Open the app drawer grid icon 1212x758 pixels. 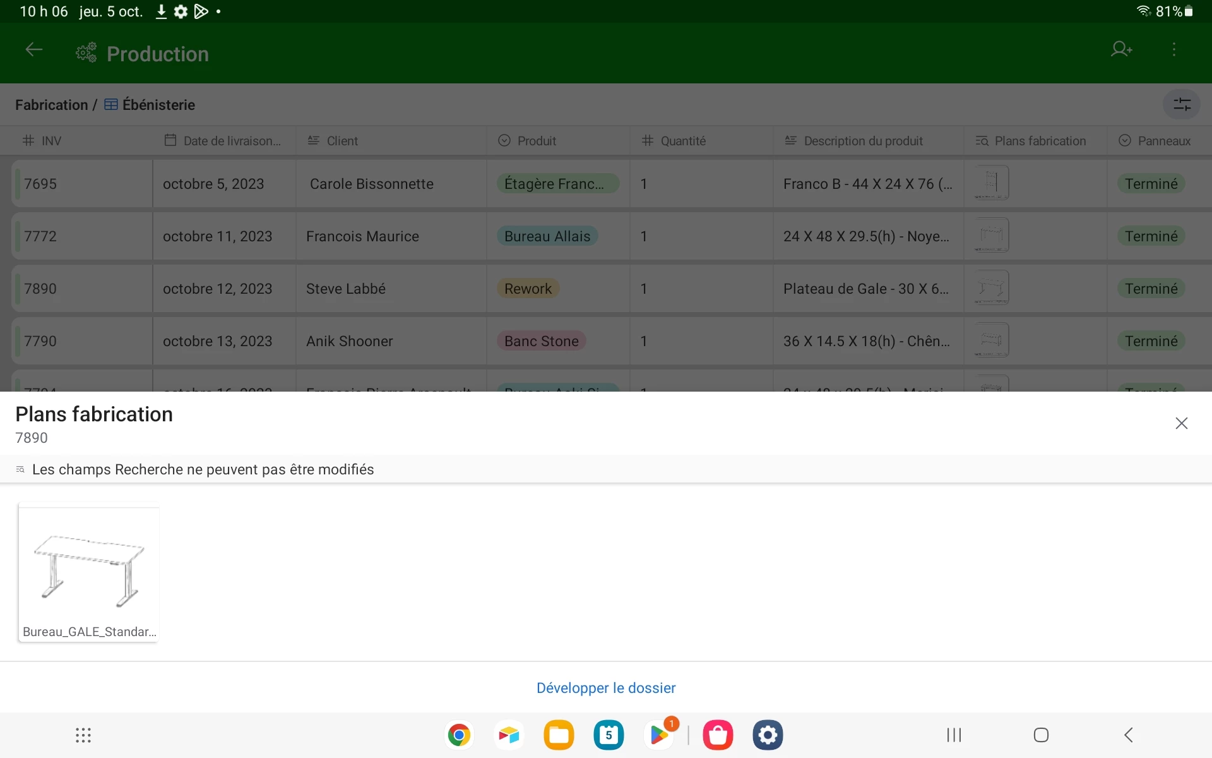(83, 735)
